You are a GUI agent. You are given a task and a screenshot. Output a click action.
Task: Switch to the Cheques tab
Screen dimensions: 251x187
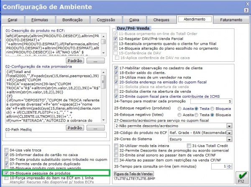click(x=161, y=20)
